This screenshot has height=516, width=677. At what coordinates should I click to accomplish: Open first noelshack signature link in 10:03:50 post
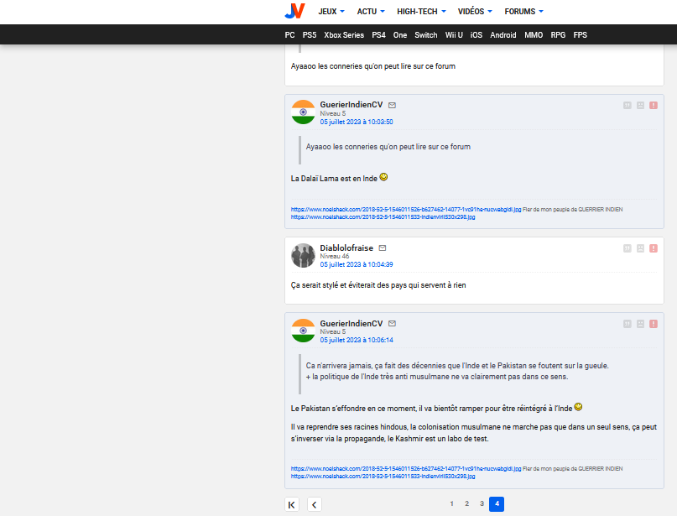(x=406, y=210)
